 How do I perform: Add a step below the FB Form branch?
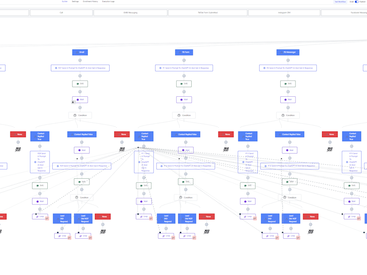coord(184,60)
